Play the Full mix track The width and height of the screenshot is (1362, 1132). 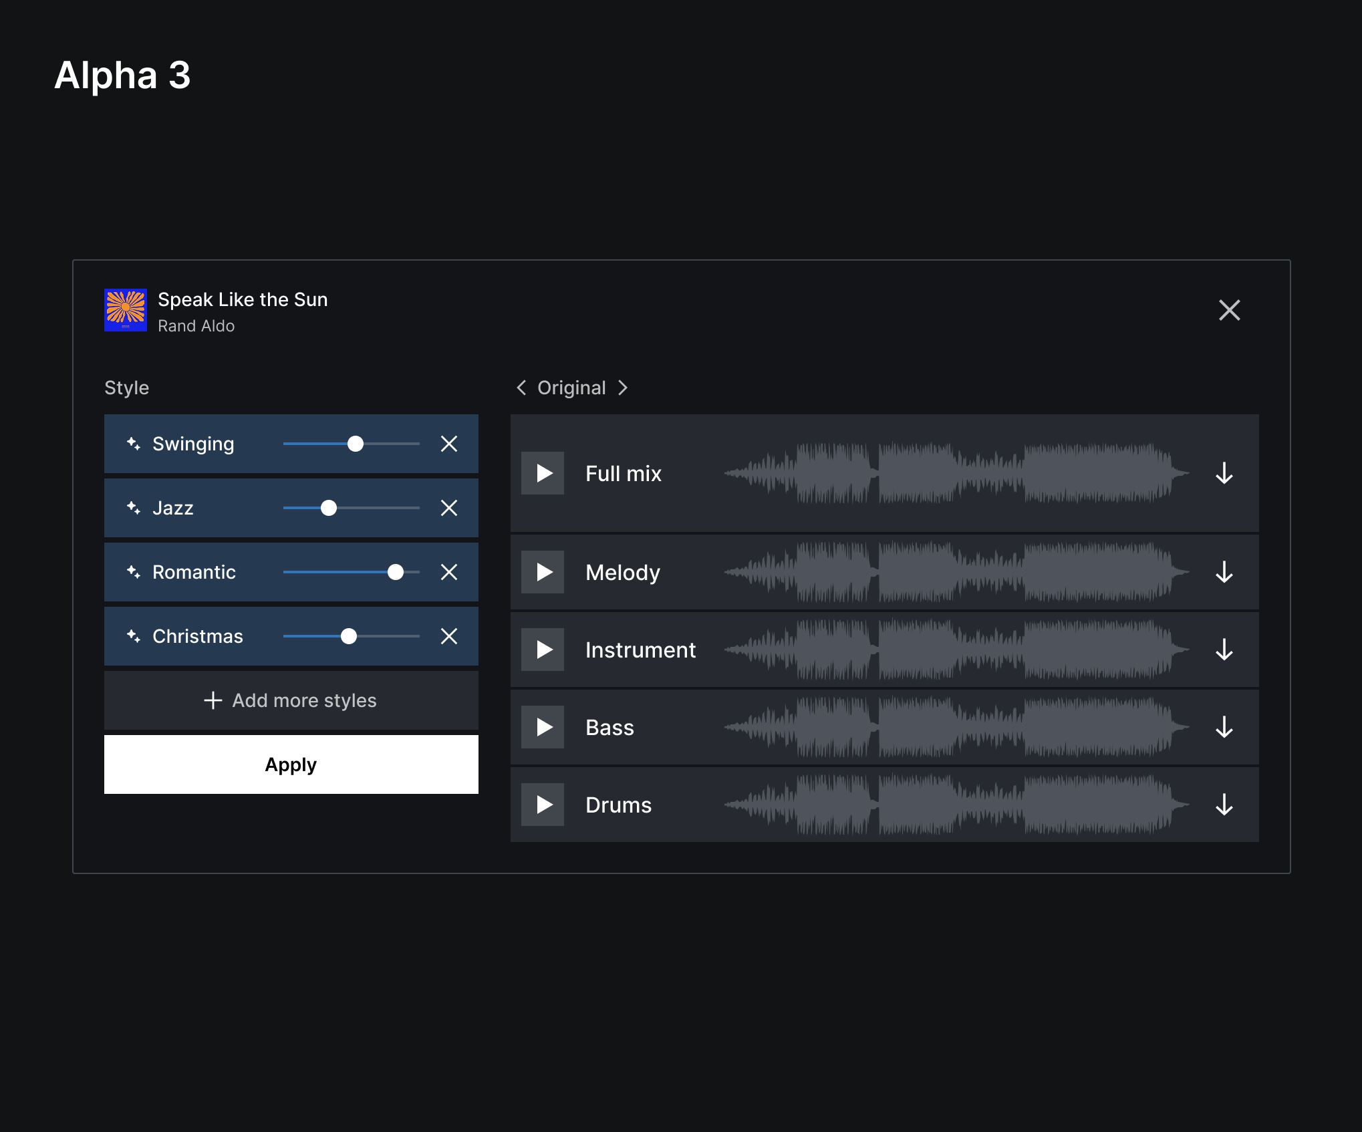[x=543, y=473]
